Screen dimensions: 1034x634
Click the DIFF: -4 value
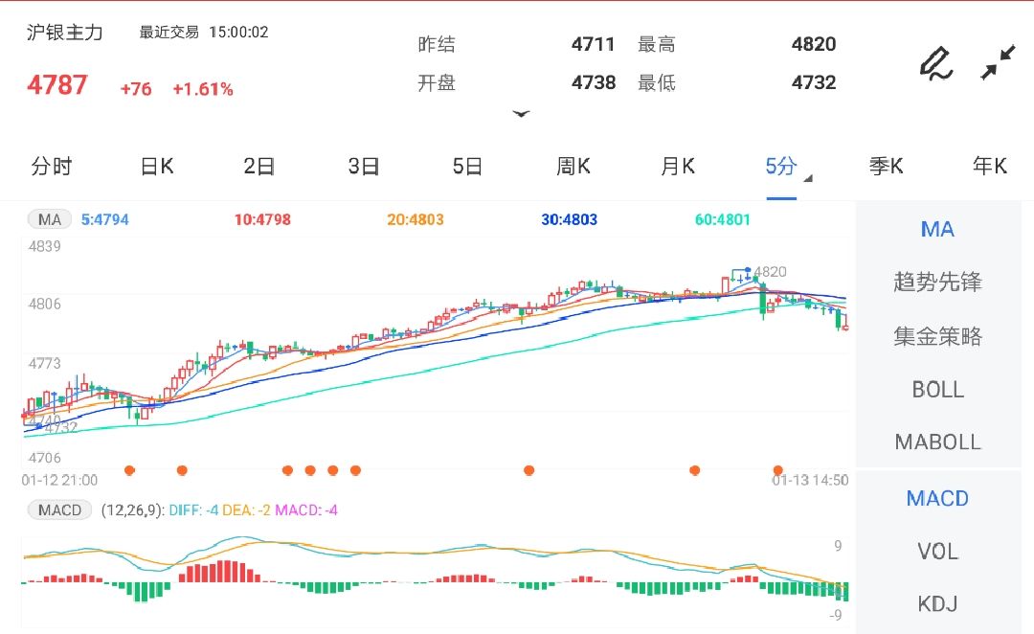tap(193, 509)
